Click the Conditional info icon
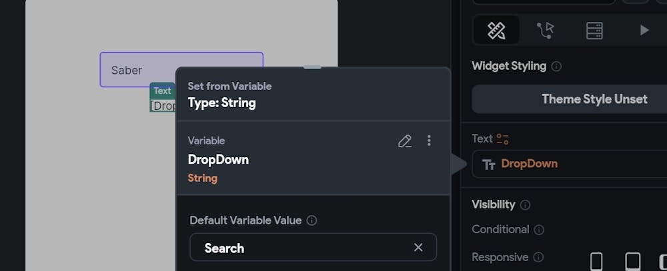Image resolution: width=667 pixels, height=271 pixels. tap(539, 230)
